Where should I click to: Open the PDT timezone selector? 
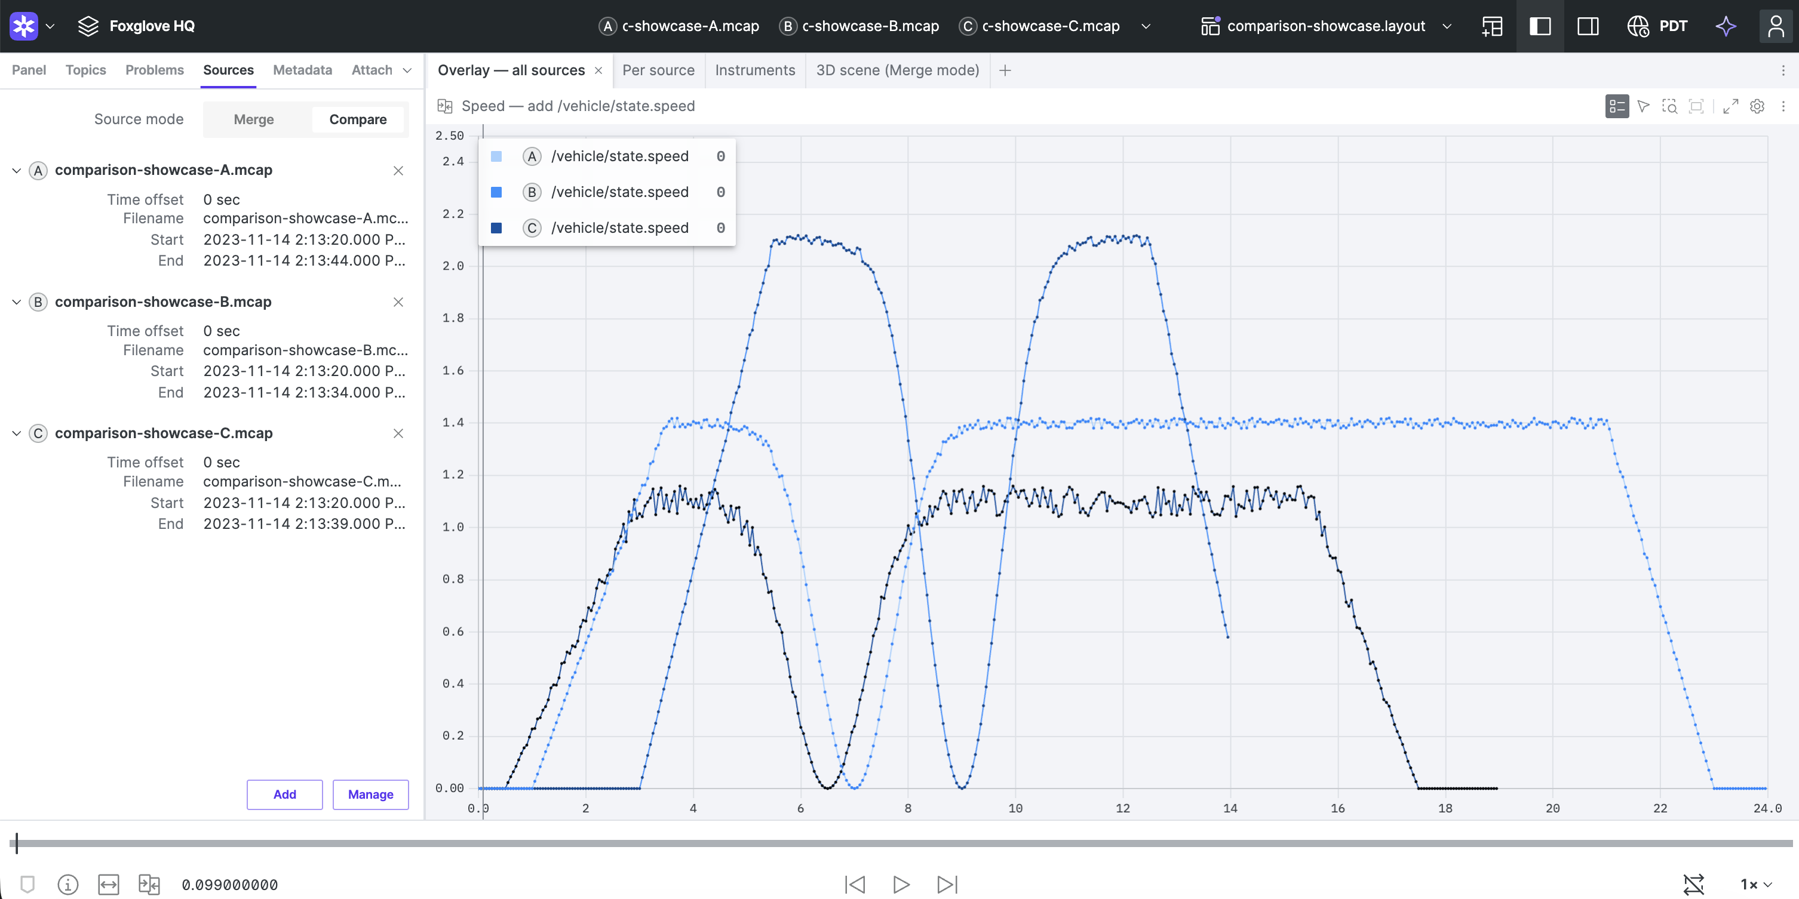(1657, 26)
